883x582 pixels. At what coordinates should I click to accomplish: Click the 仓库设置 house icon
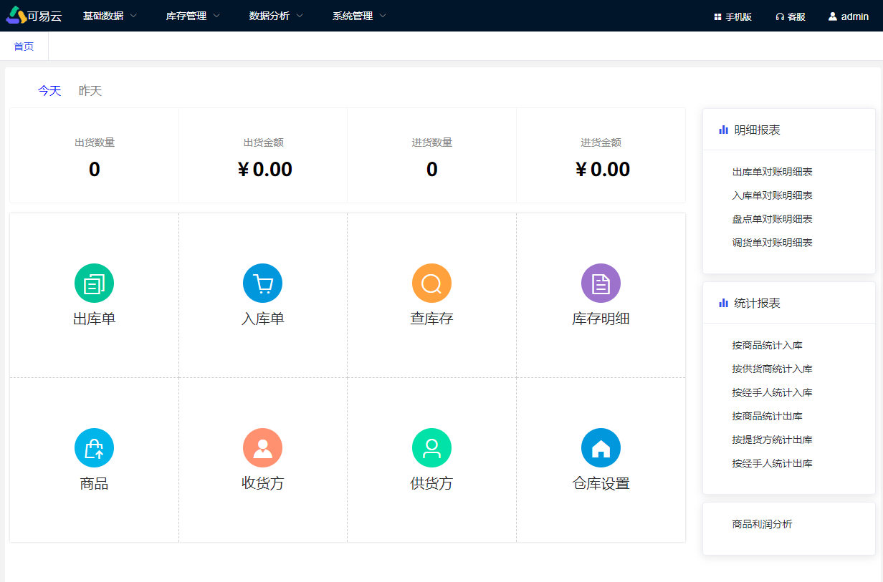(x=601, y=448)
